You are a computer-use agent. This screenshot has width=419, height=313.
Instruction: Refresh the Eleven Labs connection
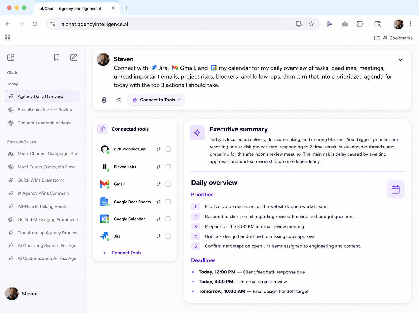[159, 167]
